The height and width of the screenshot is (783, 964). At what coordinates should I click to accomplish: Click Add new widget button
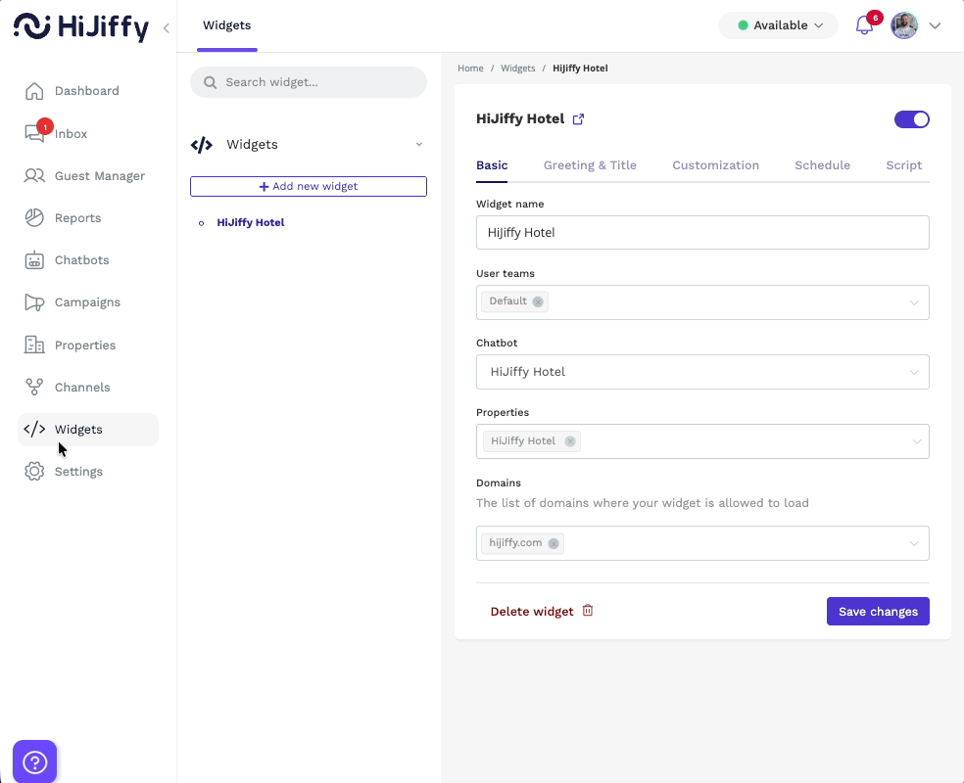(308, 186)
